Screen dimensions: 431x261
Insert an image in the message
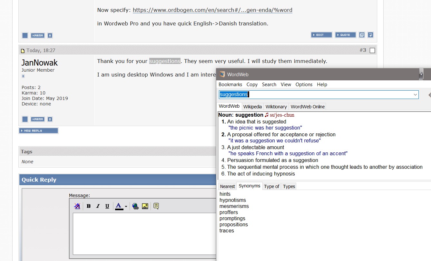(x=145, y=206)
